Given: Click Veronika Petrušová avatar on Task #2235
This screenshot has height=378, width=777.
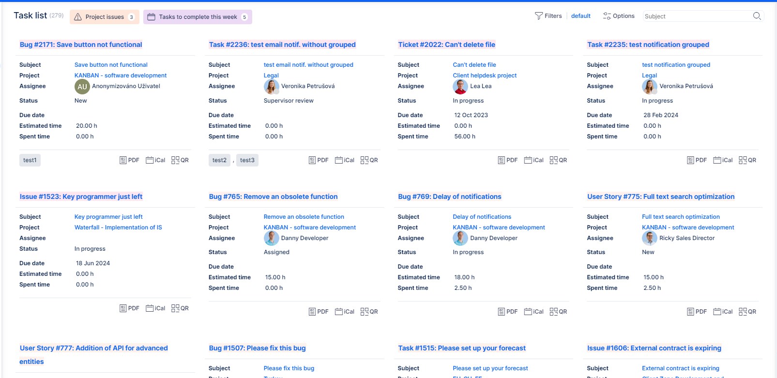Looking at the screenshot, I should pos(649,87).
